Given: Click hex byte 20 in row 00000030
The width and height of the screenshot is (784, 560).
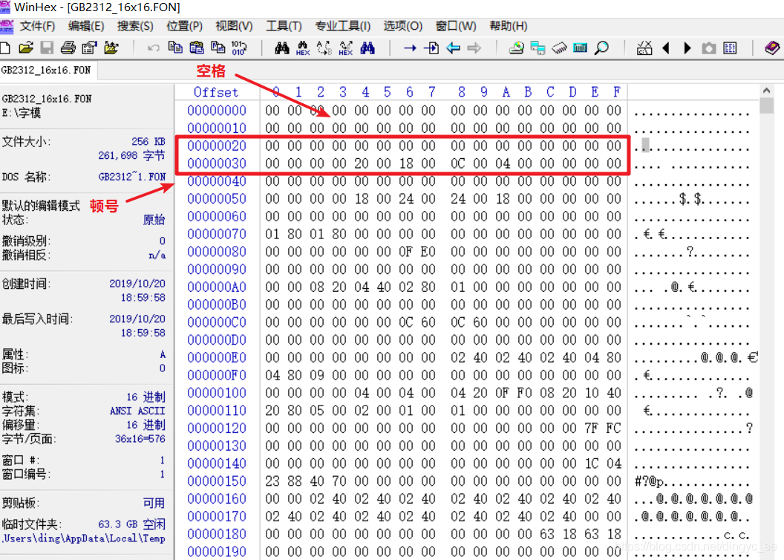Looking at the screenshot, I should tap(362, 163).
